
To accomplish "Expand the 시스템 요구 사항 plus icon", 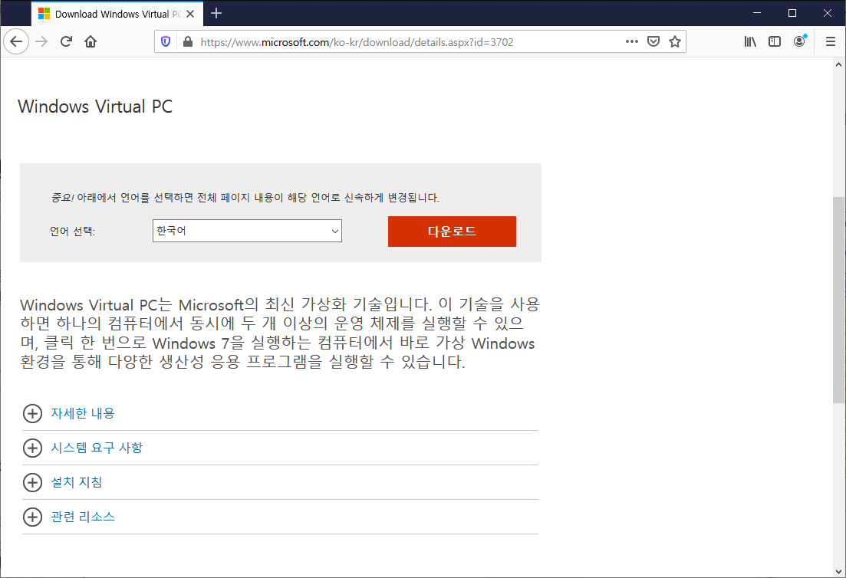I will click(x=32, y=448).
